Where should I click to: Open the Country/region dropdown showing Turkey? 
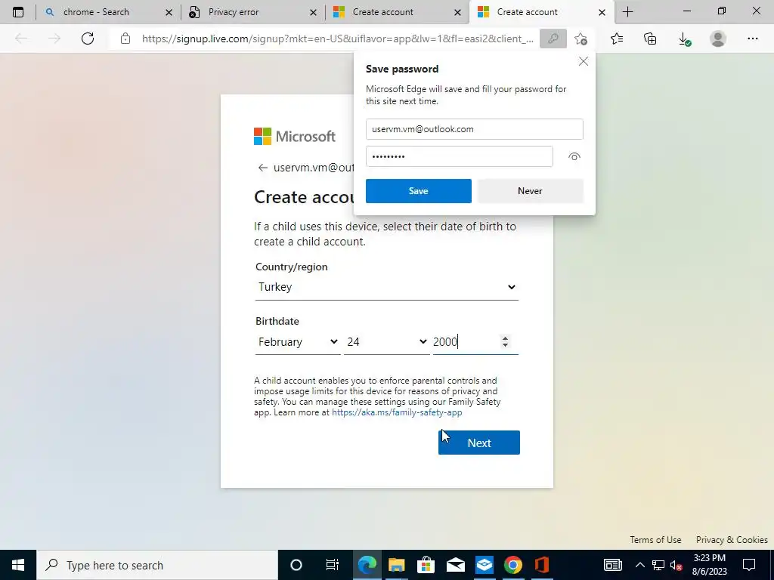tap(386, 287)
